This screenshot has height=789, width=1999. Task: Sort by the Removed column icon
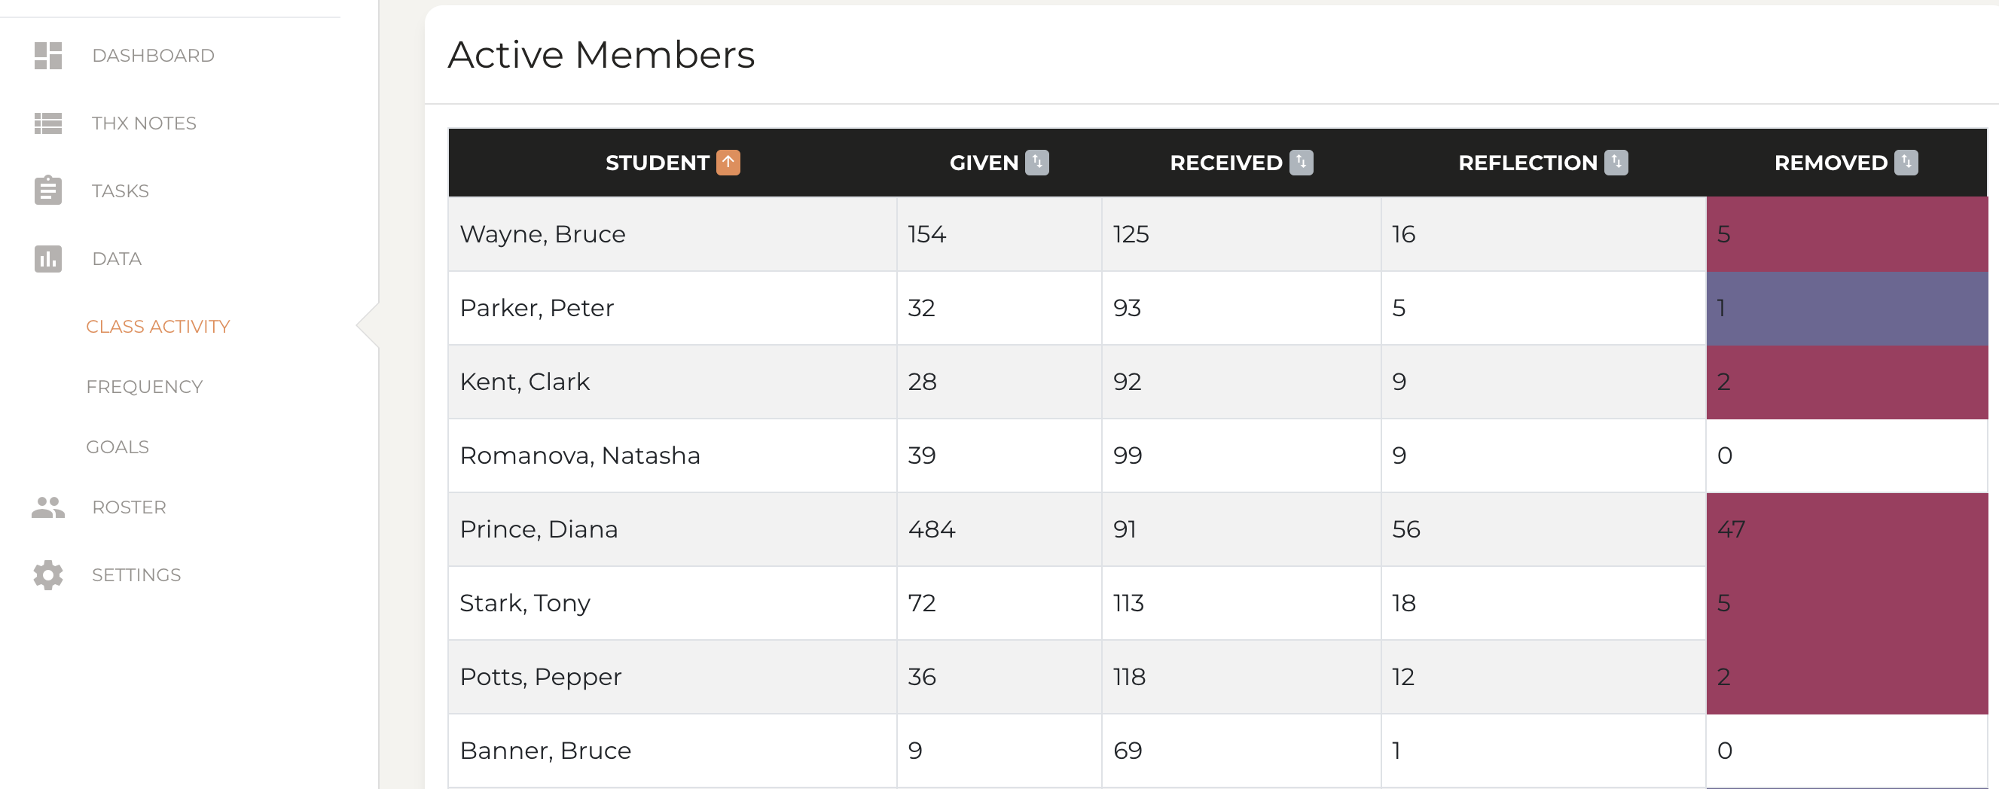coord(1906,163)
